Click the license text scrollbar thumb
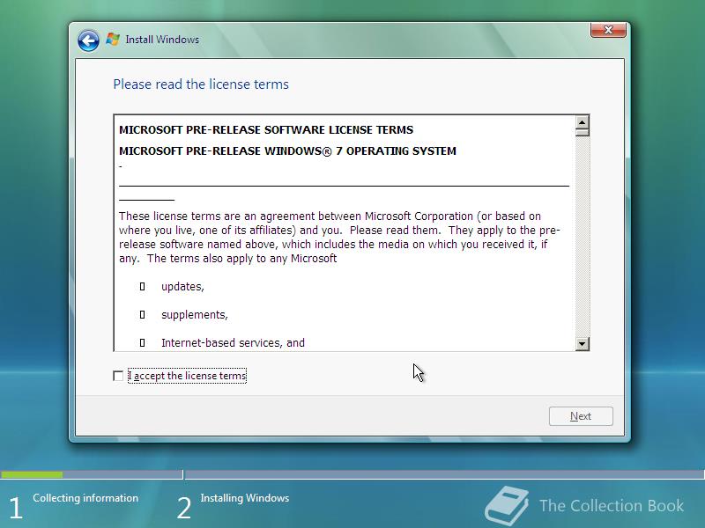Viewport: 705px width, 528px height. tap(583, 133)
